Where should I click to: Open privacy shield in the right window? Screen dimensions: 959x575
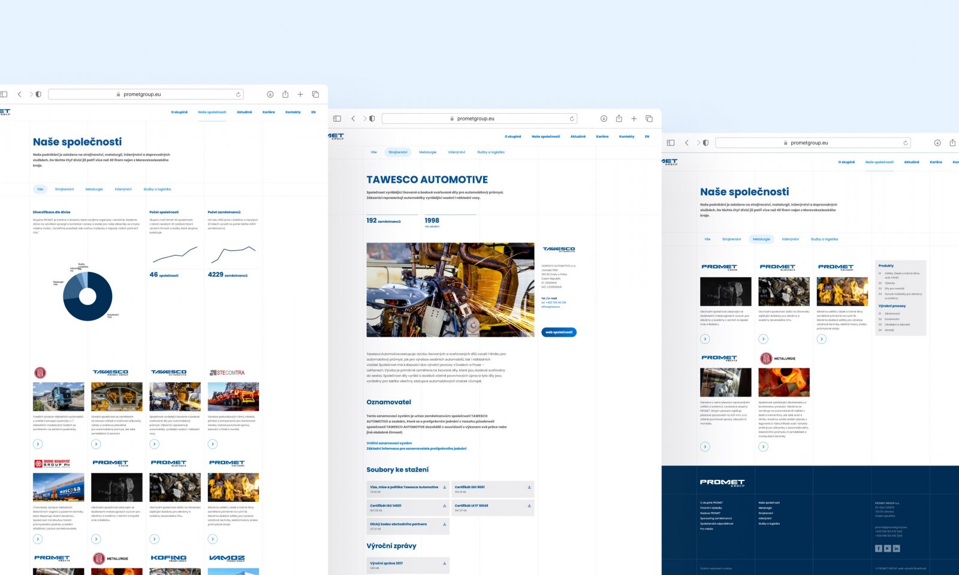705,143
